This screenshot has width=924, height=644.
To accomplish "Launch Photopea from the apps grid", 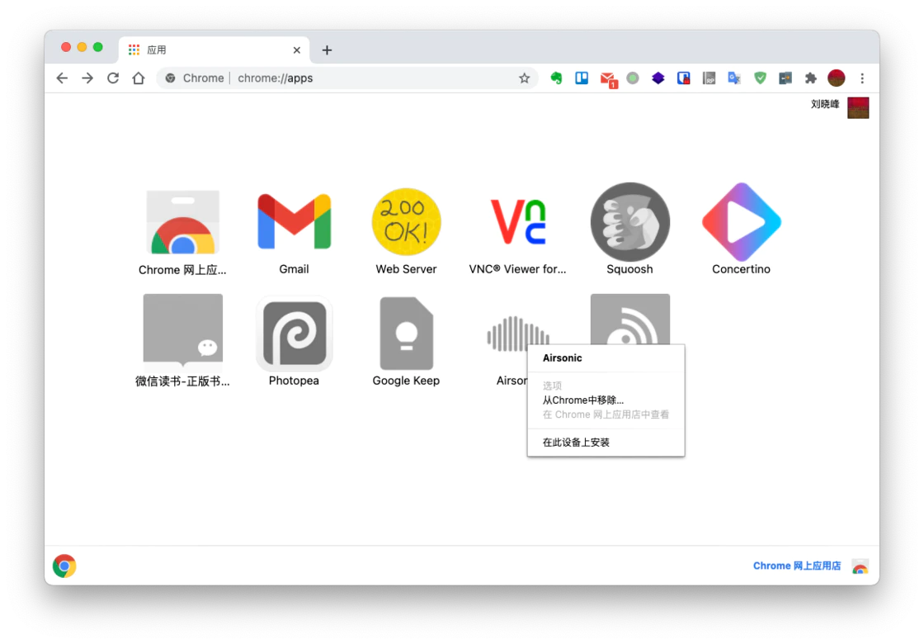I will coord(294,334).
